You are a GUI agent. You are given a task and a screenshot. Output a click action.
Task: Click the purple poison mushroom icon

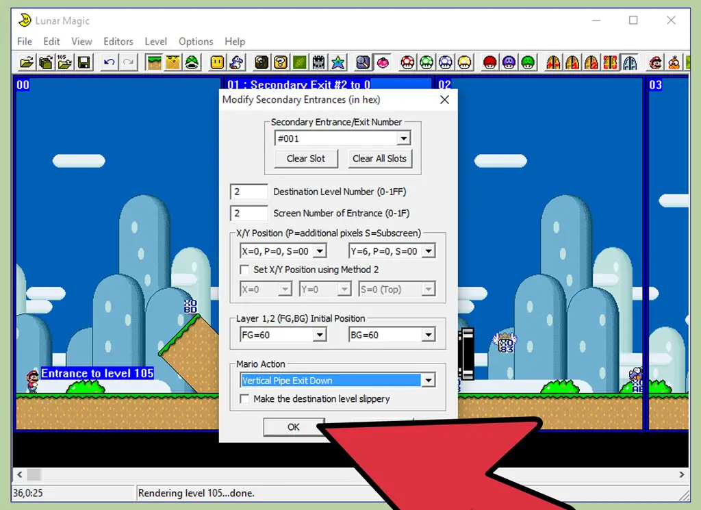pos(509,62)
